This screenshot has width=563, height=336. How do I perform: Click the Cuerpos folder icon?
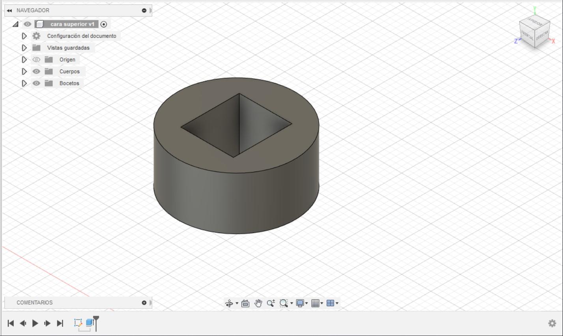click(x=49, y=72)
